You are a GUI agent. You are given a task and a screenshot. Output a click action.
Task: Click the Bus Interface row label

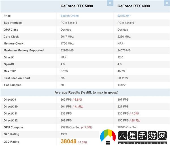pos(13,23)
